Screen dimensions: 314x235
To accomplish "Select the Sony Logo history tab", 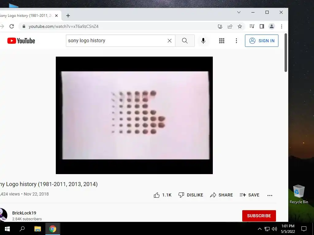I will [x=26, y=16].
